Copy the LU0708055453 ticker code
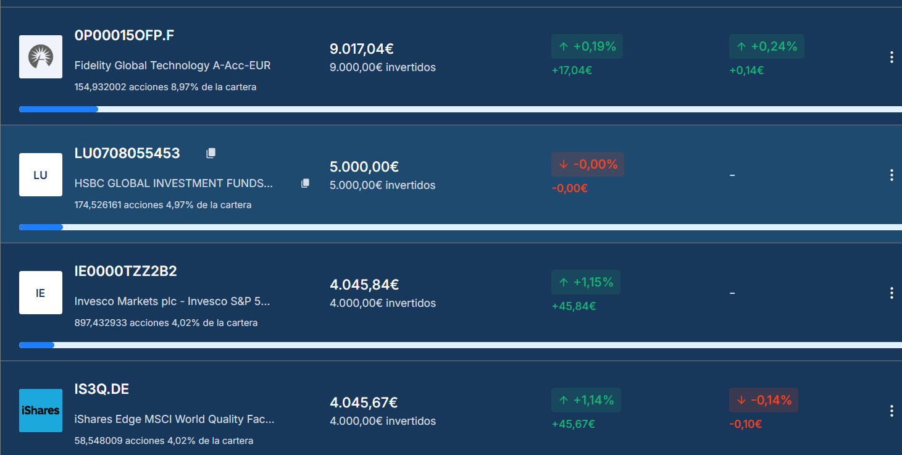902x455 pixels. point(211,153)
